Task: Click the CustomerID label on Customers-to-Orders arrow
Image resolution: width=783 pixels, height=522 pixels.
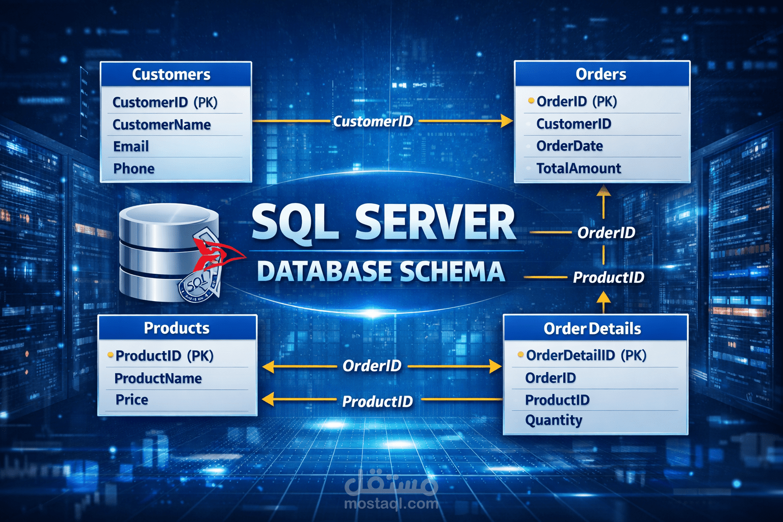Action: pyautogui.click(x=373, y=121)
